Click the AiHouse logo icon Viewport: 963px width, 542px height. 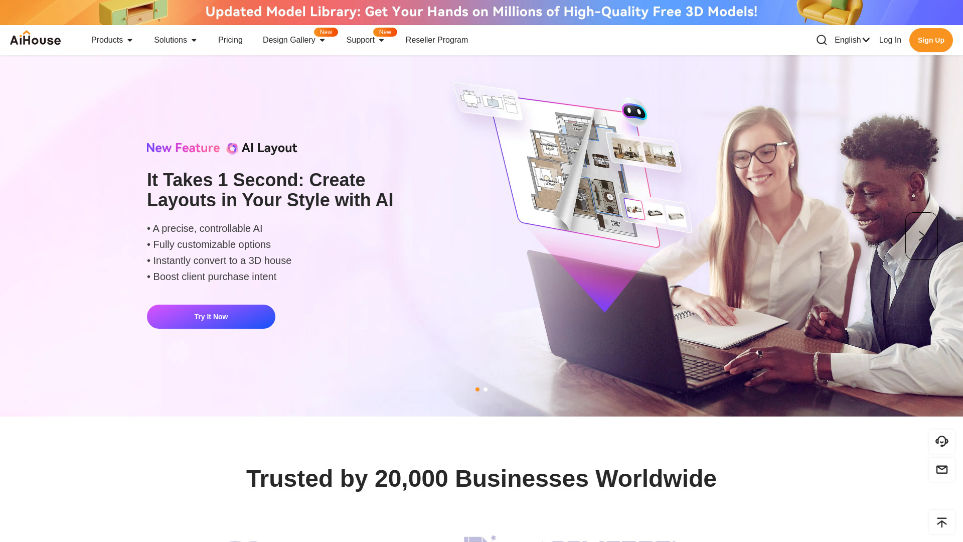(35, 40)
